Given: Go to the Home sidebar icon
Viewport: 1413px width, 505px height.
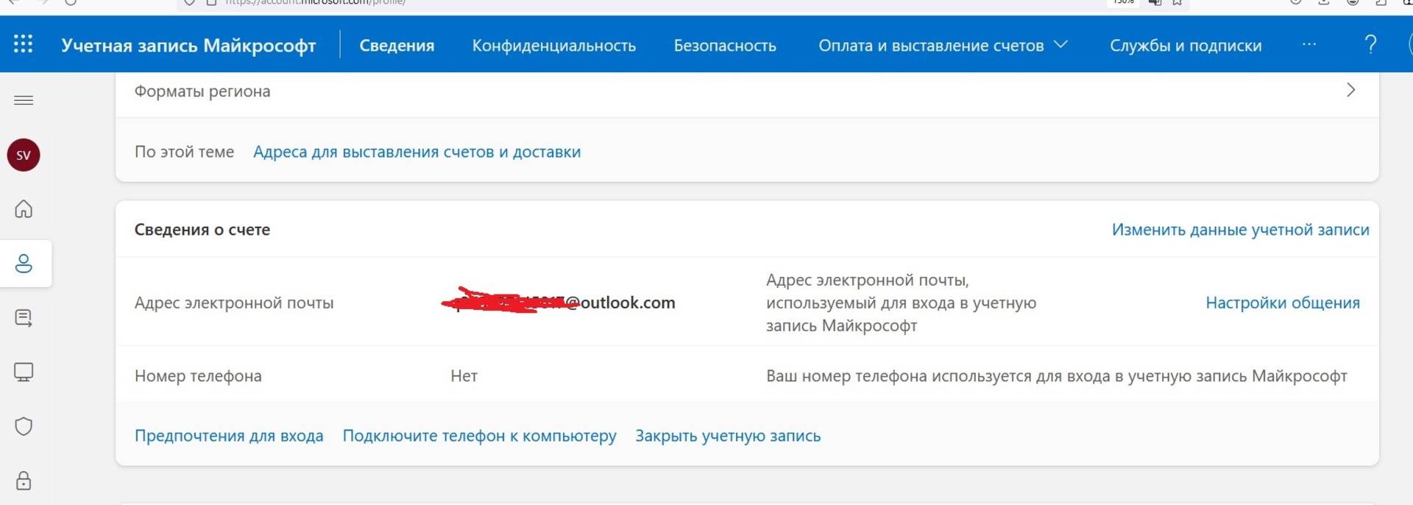Looking at the screenshot, I should pos(24,209).
